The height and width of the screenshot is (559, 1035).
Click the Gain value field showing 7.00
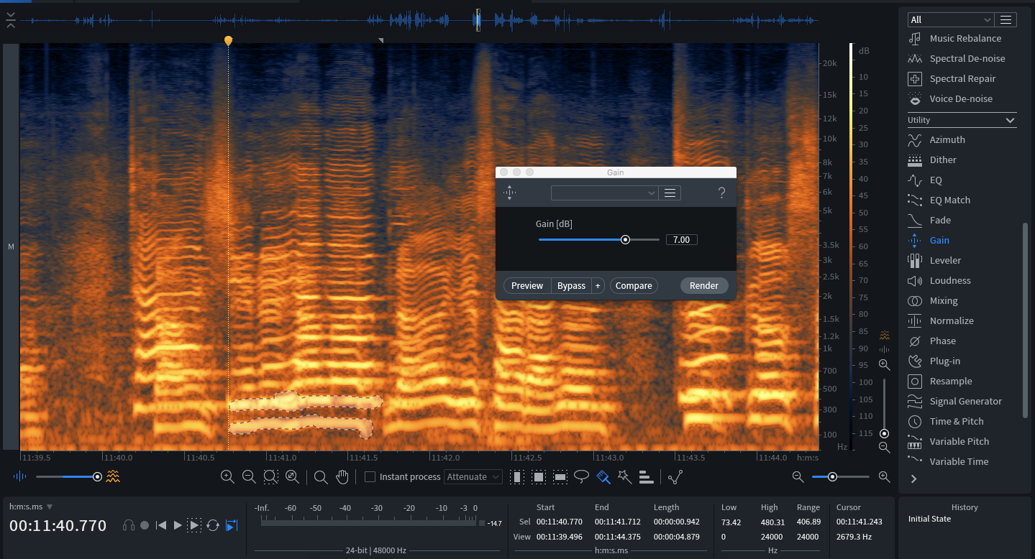click(x=681, y=240)
